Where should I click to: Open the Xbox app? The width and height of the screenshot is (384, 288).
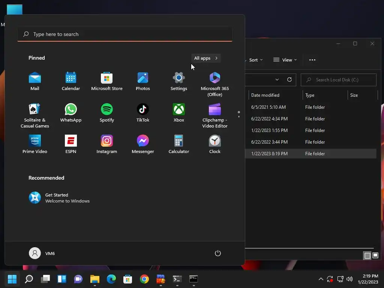click(x=179, y=113)
